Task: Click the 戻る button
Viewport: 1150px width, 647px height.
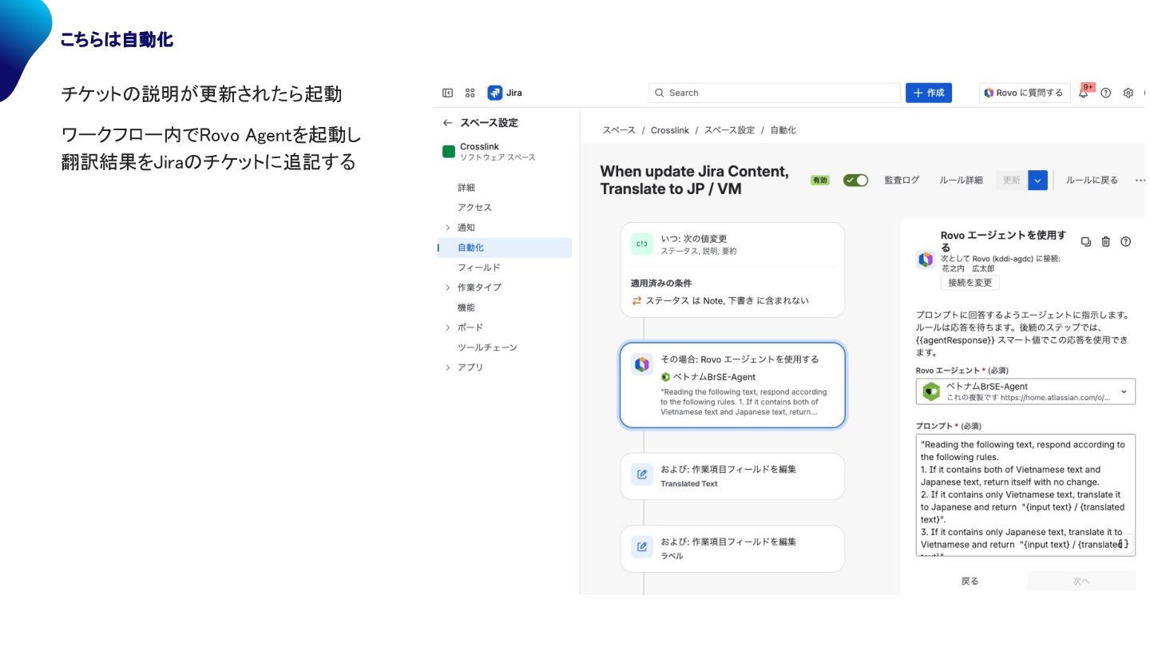Action: [x=970, y=581]
